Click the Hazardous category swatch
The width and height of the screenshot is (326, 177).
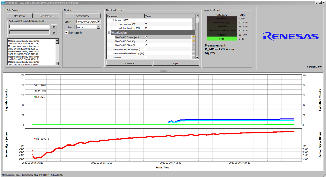(221, 19)
